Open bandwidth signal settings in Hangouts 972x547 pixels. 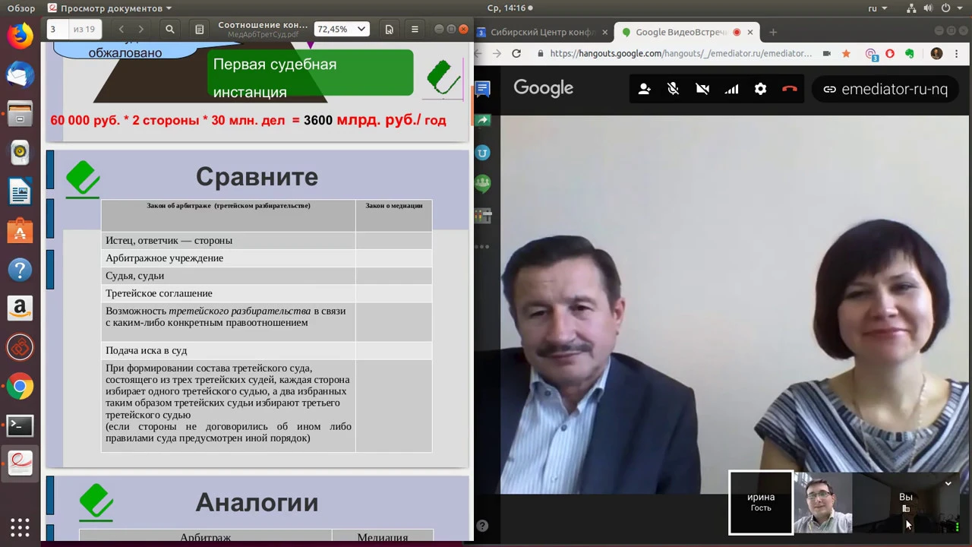[x=731, y=89]
